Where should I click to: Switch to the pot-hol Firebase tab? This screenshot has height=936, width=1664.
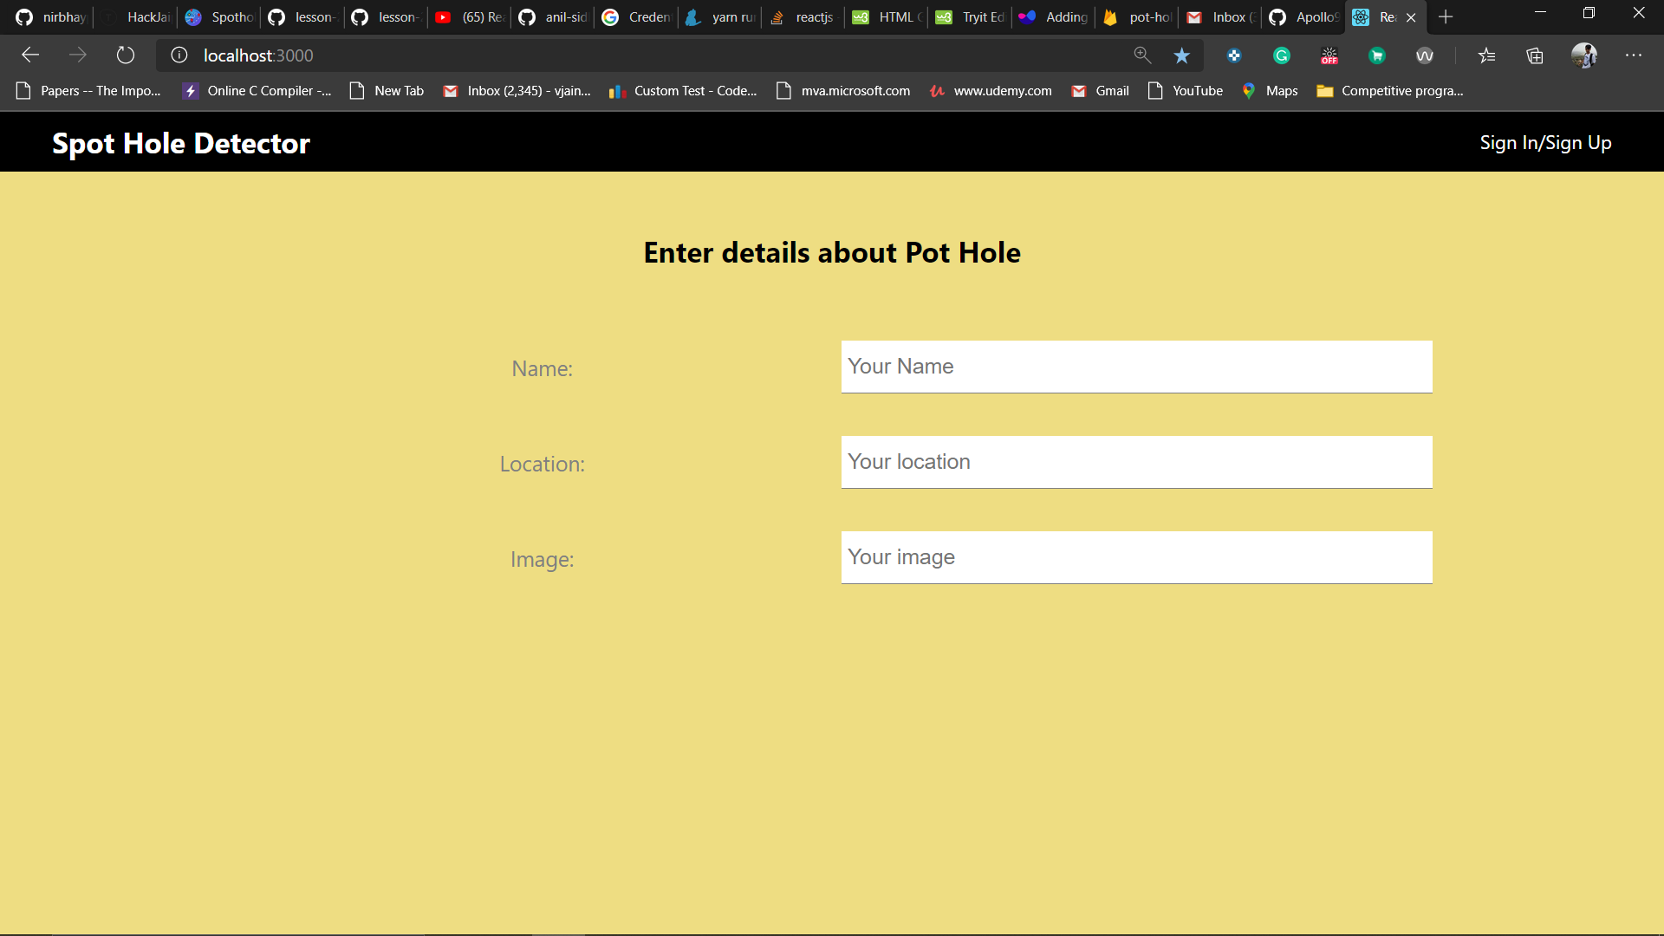(x=1139, y=16)
